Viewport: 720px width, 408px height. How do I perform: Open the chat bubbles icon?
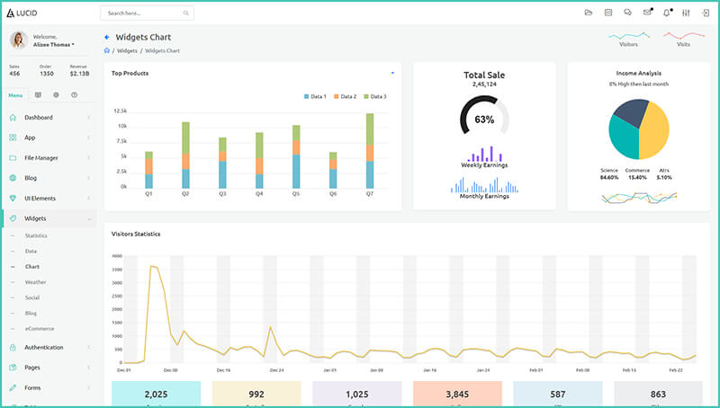(627, 13)
